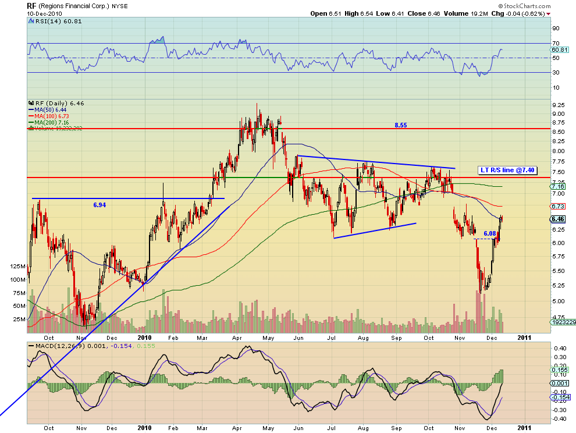
Task: Select the MA(200) 7.16 legend entry
Action: (x=48, y=122)
